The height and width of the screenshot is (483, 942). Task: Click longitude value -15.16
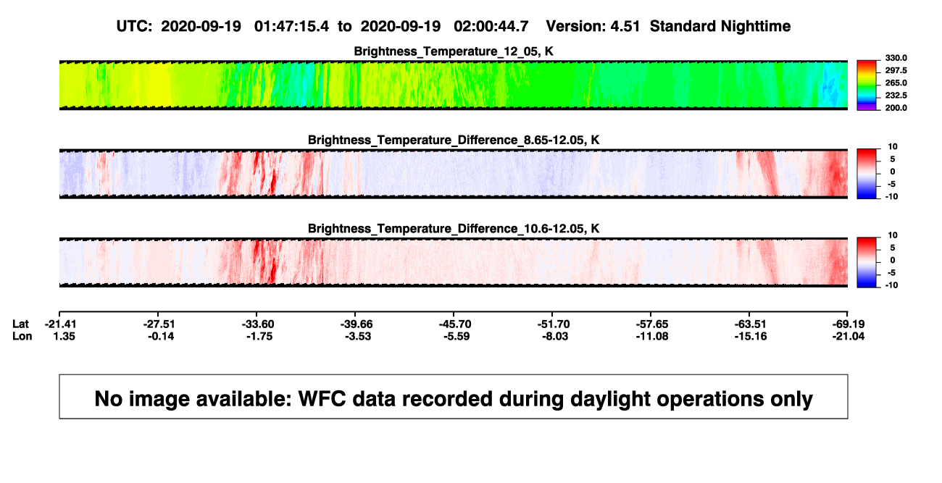tap(750, 336)
